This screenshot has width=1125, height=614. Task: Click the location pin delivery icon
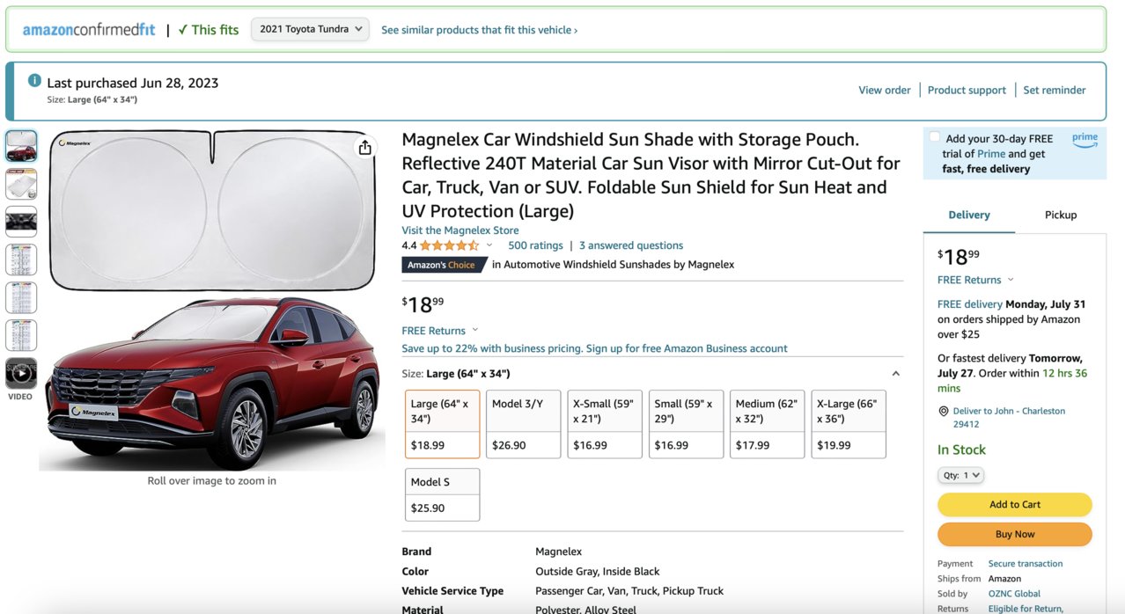coord(944,411)
